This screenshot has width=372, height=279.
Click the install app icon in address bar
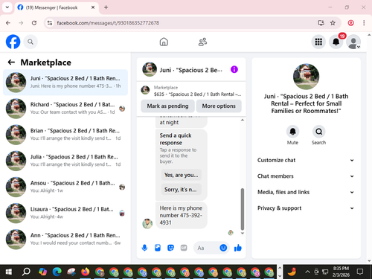click(321, 23)
